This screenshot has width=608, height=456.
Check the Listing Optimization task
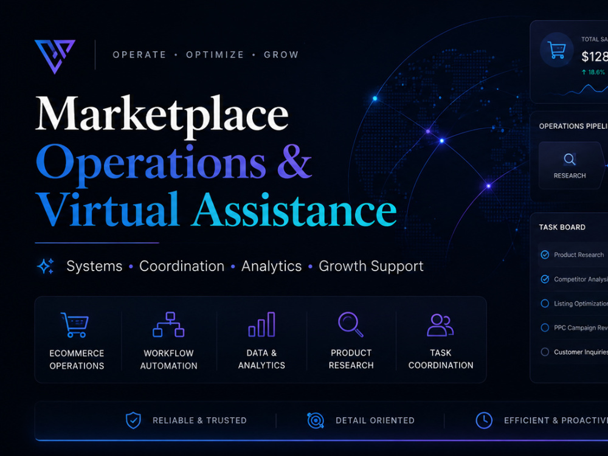545,303
